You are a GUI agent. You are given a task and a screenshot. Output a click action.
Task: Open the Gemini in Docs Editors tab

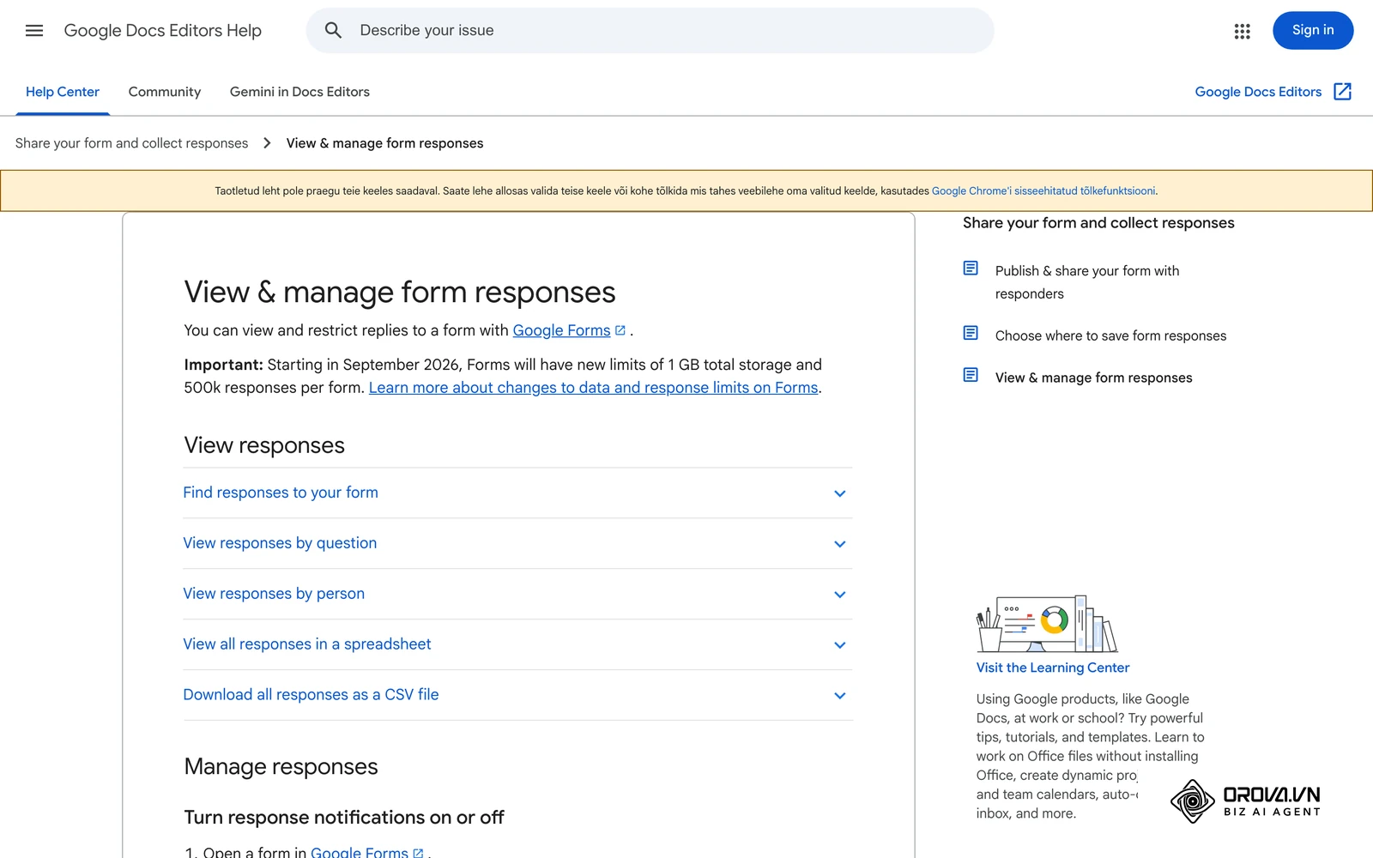[x=299, y=92]
